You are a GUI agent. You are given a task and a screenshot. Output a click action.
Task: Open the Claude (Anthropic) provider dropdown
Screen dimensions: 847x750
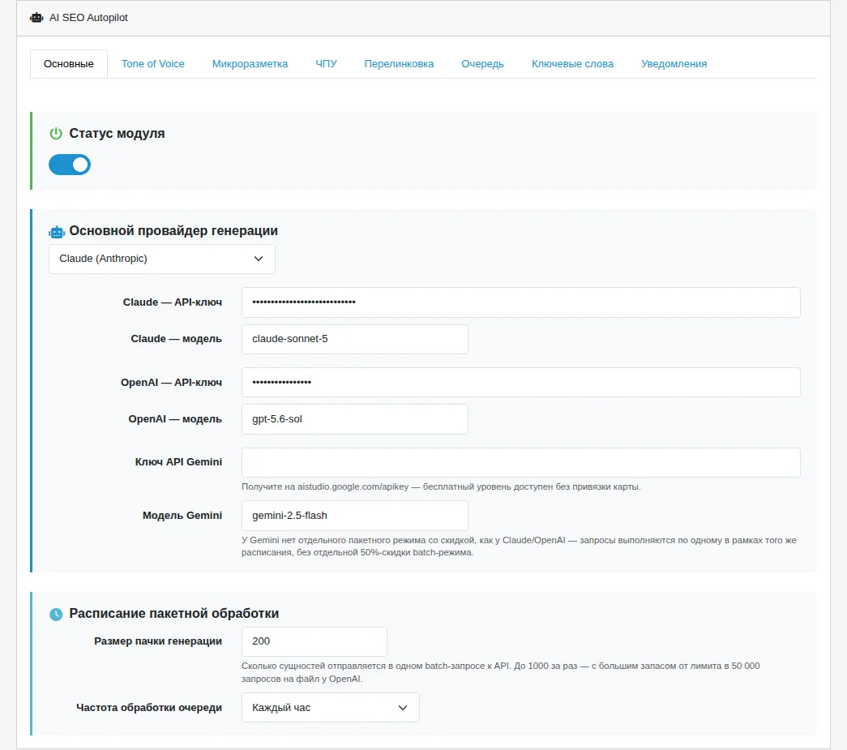pos(161,259)
